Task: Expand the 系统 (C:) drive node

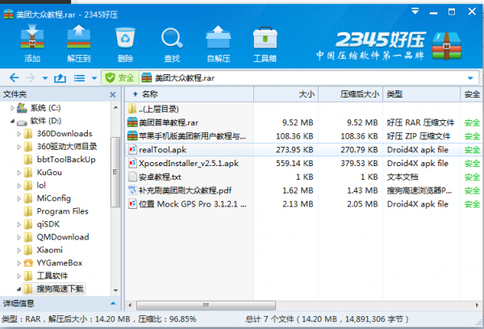Action: coord(12,108)
